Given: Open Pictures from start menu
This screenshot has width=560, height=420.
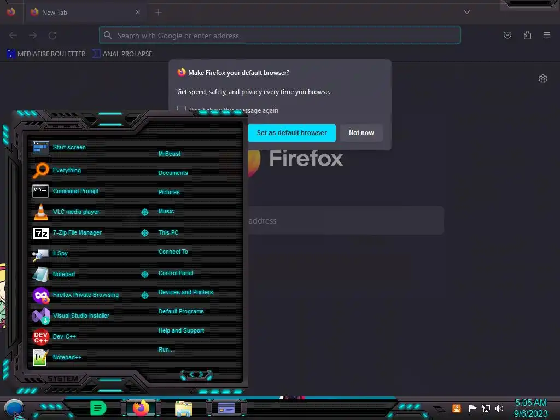Looking at the screenshot, I should pos(169,192).
